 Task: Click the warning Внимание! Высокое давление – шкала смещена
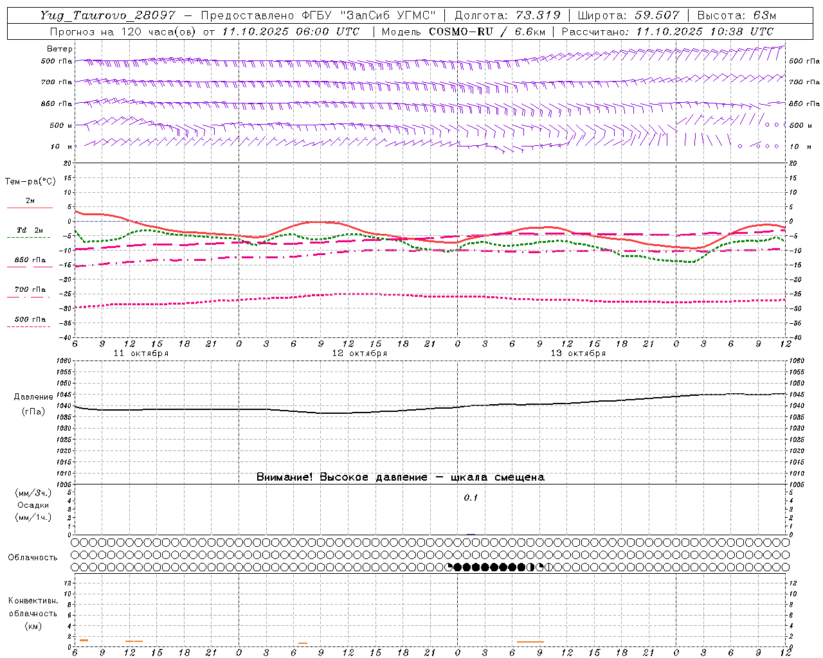click(x=401, y=477)
